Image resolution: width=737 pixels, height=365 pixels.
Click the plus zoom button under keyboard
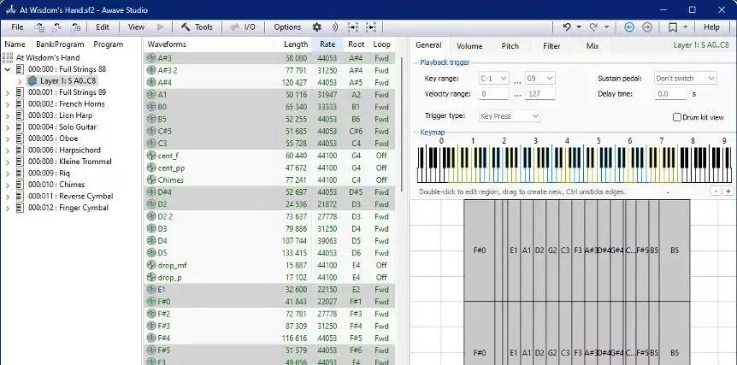click(x=728, y=191)
